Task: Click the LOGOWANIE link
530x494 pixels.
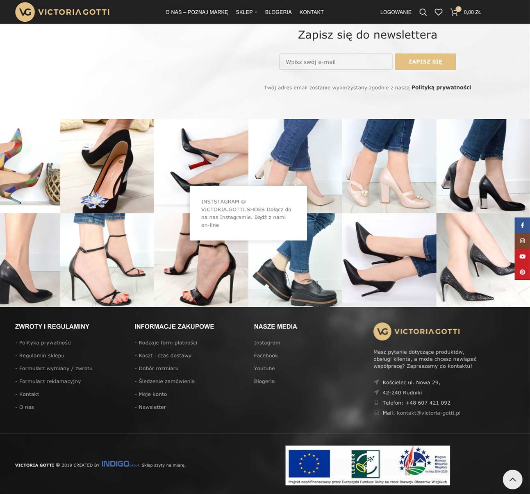Action: (396, 12)
